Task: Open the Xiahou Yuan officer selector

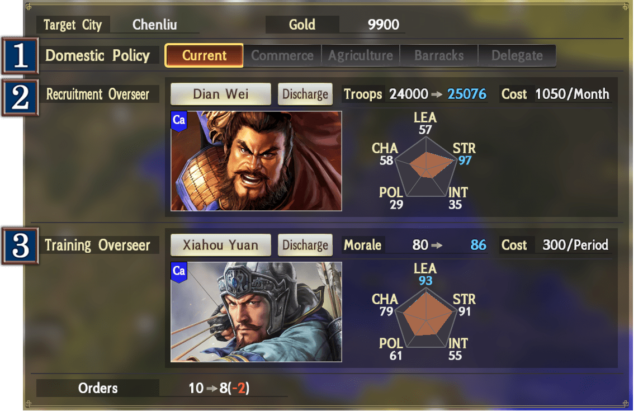Action: (221, 245)
